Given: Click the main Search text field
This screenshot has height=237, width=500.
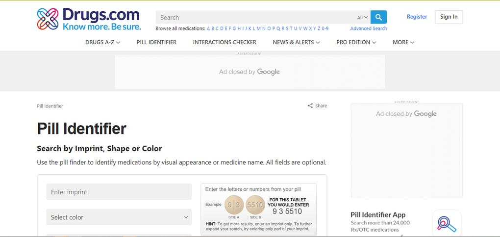Looking at the screenshot, I should pos(256,17).
